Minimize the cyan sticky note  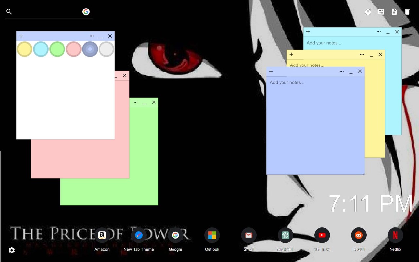coord(388,32)
